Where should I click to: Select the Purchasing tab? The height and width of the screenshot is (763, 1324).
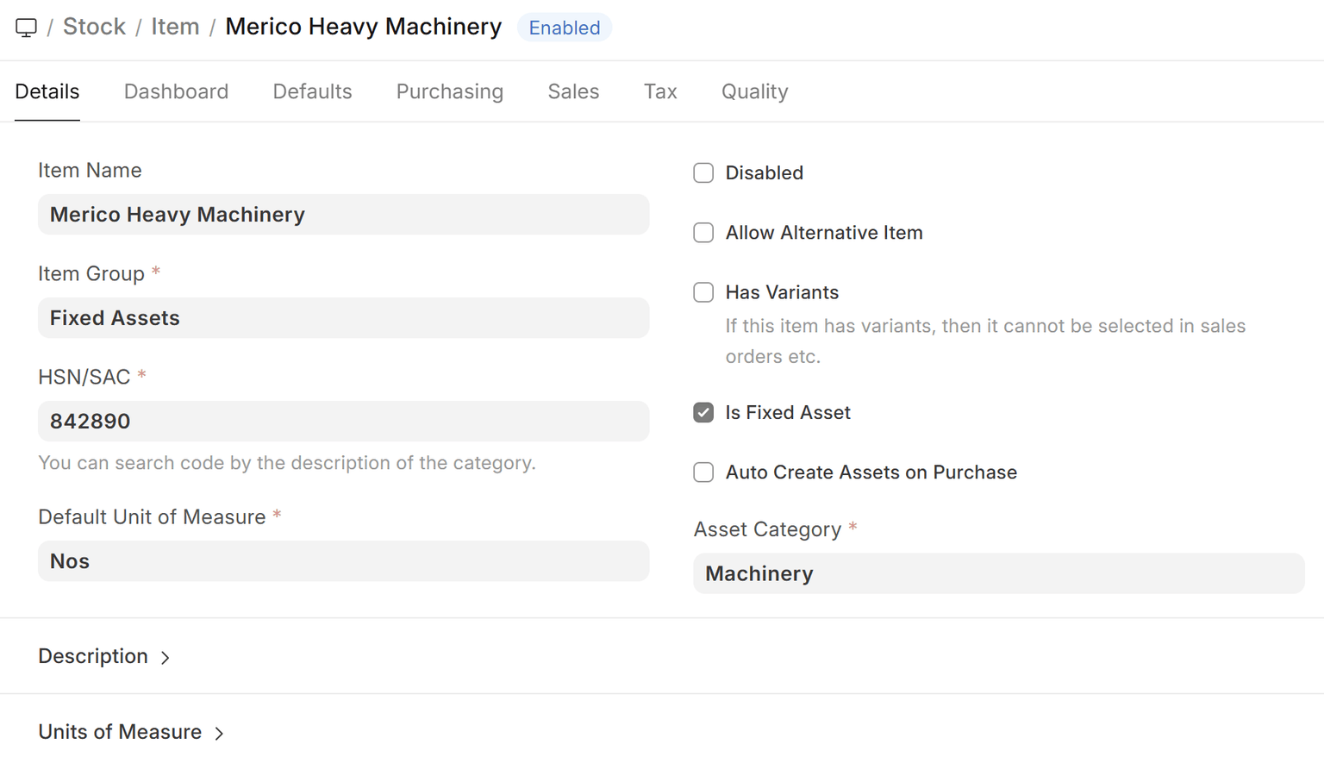(449, 91)
